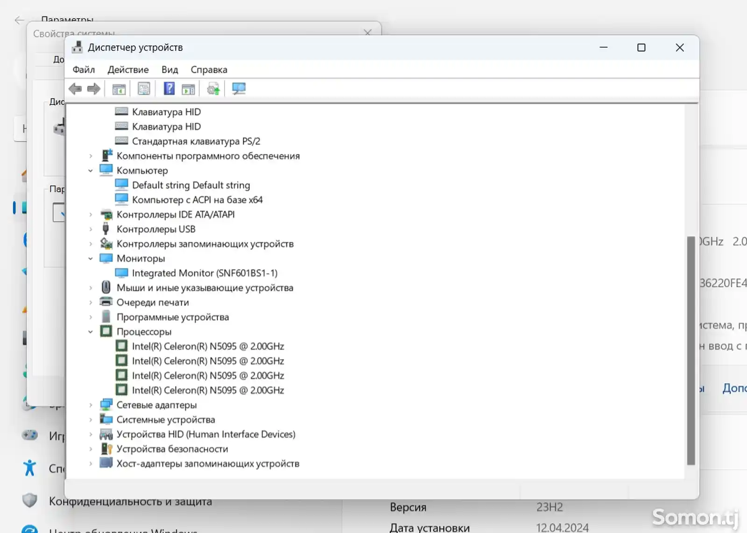
Task: Click the Системные устройства icon
Action: 106,419
